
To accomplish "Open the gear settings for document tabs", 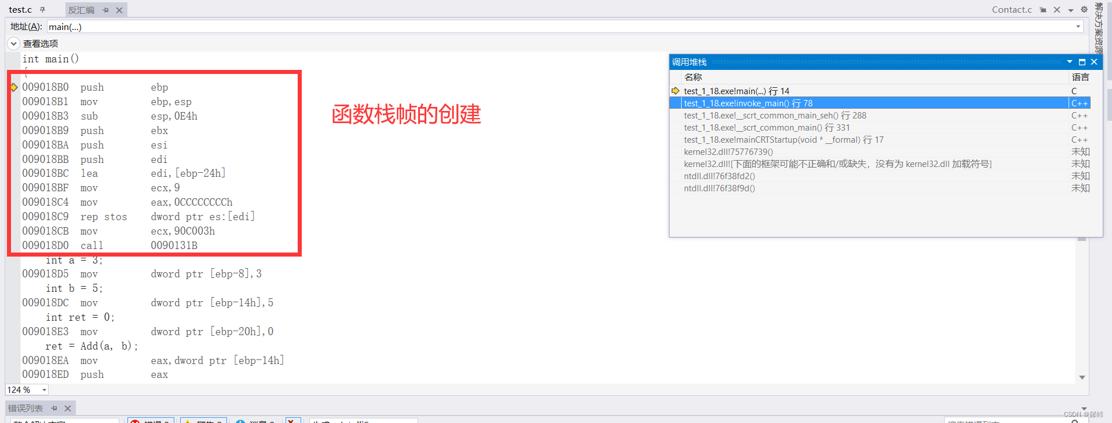I will (1084, 10).
